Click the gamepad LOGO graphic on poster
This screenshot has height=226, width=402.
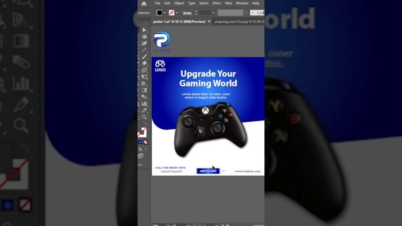[160, 66]
